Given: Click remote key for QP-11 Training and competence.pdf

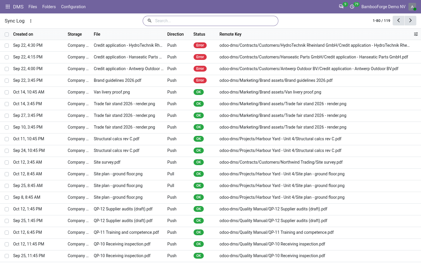Looking at the screenshot, I should pos(277,232).
